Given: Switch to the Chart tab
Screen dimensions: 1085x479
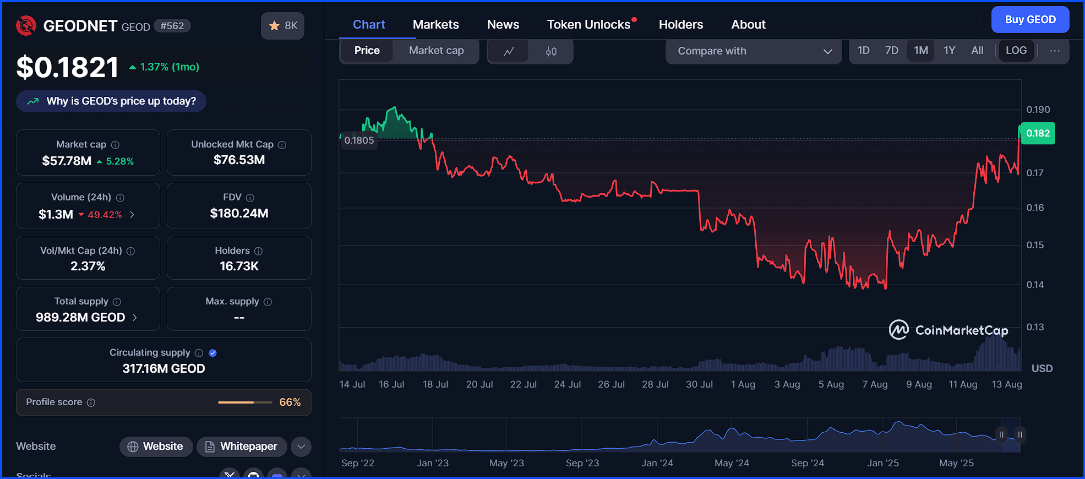Looking at the screenshot, I should pyautogui.click(x=369, y=25).
